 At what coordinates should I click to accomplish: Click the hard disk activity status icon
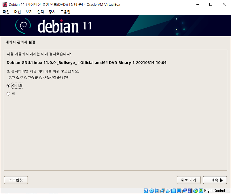pos(146,191)
